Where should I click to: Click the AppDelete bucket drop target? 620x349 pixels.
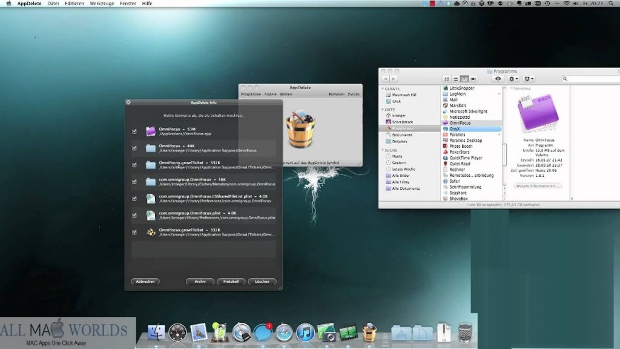click(300, 130)
